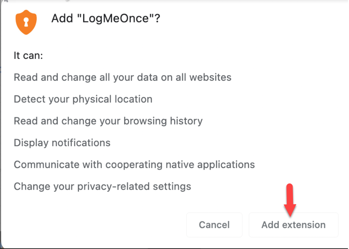Viewport: 349px width, 249px height.
Task: Click "Change your privacy-related settings" permission
Action: 102,186
